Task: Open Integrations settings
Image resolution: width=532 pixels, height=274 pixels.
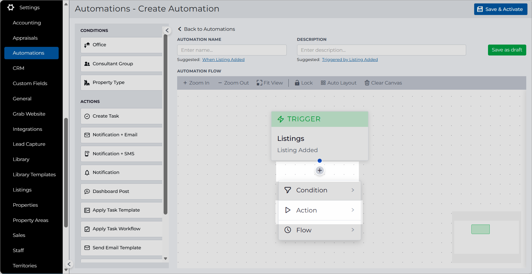Action: (x=28, y=129)
